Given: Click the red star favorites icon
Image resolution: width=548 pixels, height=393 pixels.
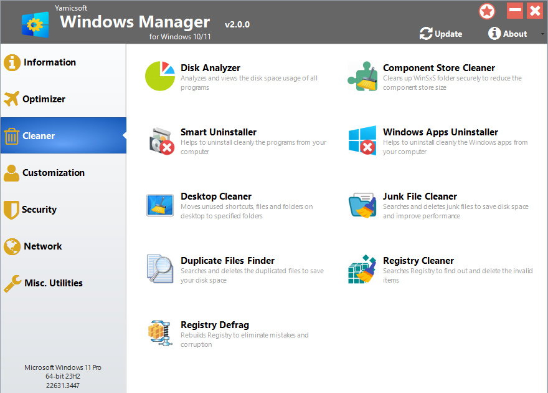Looking at the screenshot, I should point(487,11).
